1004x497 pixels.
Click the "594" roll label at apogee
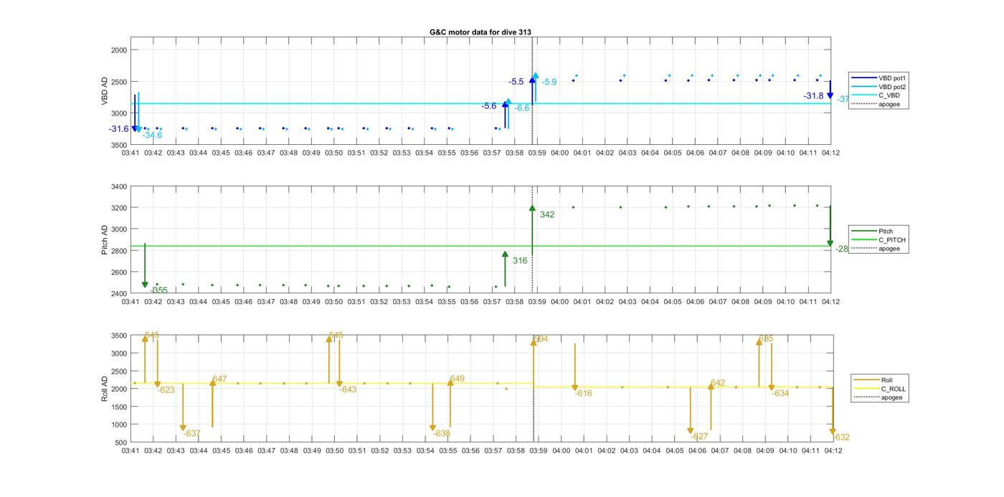(541, 339)
